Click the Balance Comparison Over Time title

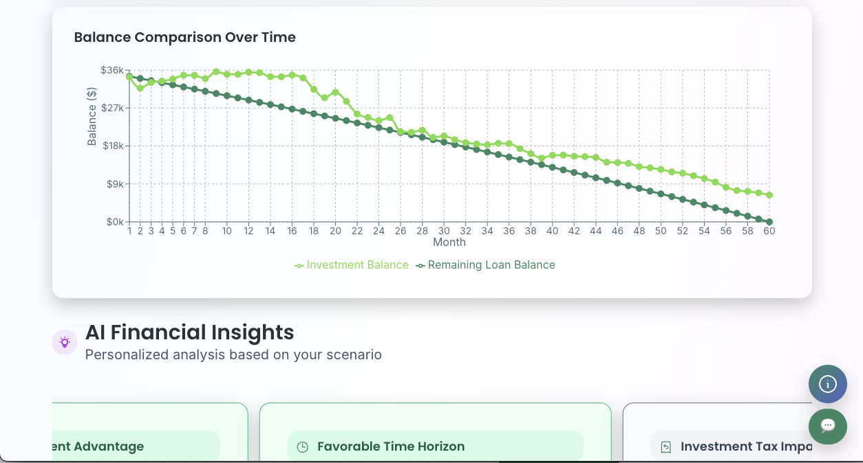tap(185, 38)
